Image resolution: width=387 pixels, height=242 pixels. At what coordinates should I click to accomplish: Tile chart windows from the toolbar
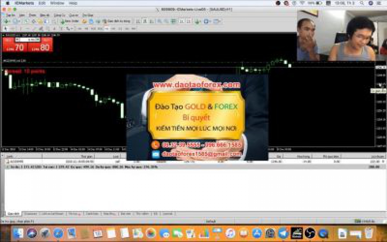point(173,21)
